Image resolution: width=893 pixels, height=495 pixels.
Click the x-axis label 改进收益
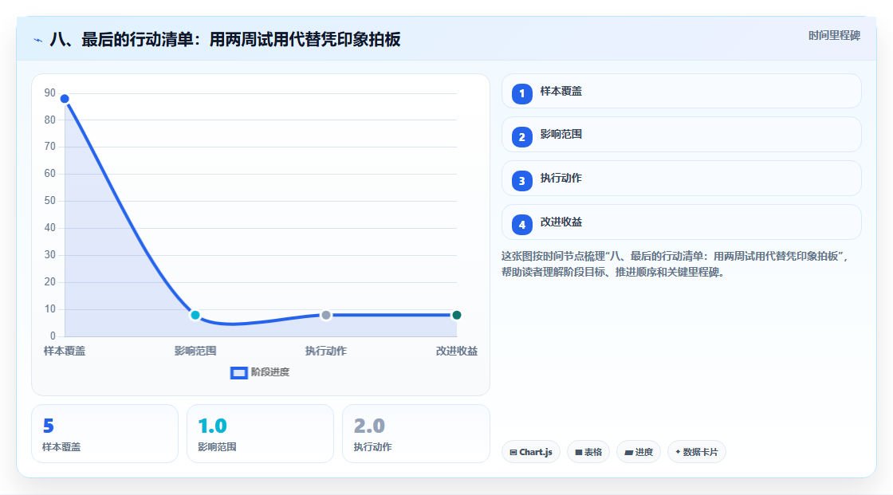457,351
